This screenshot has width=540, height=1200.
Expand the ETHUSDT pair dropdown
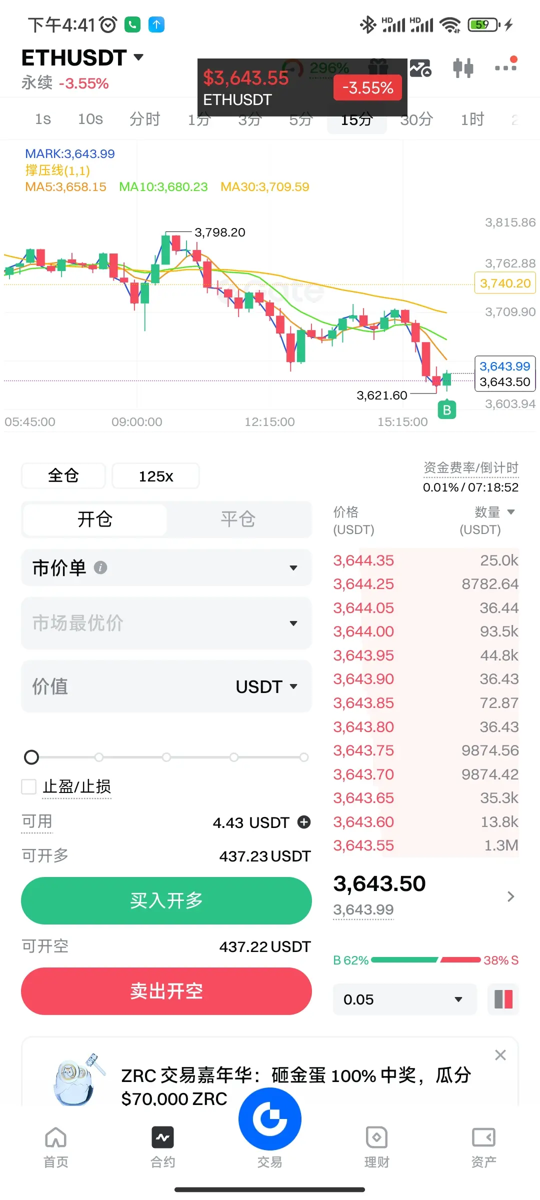pos(138,57)
